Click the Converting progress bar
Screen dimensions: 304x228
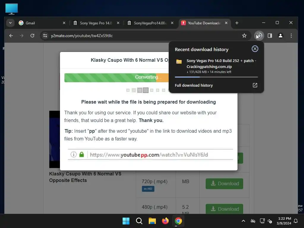point(116,77)
